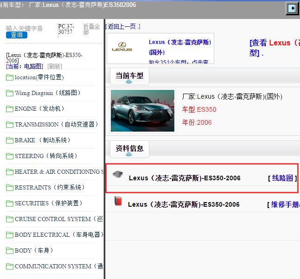This screenshot has height=279, width=300.
Task: Click the PC.37-30757 text
Action: [66, 29]
